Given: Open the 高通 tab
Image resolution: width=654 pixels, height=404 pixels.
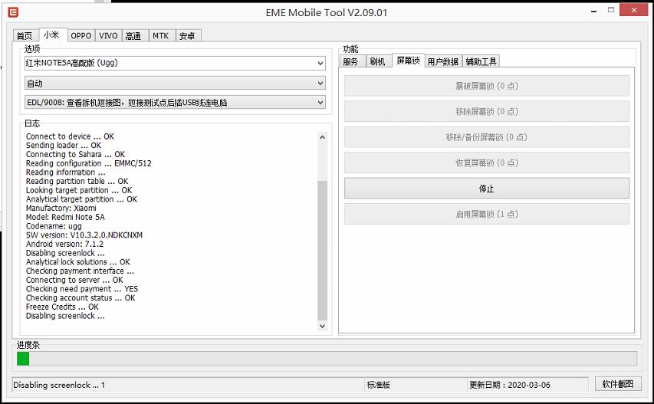Looking at the screenshot, I should (133, 36).
